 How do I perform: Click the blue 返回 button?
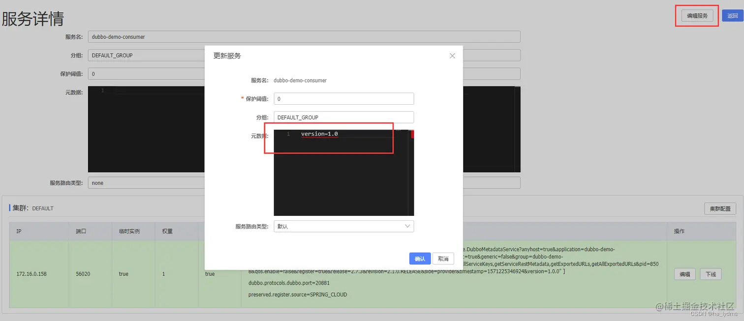point(732,16)
